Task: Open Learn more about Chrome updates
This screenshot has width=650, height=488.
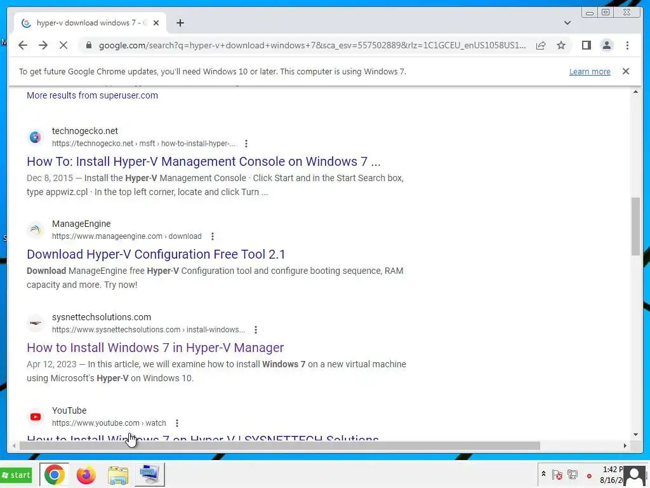Action: click(x=590, y=71)
